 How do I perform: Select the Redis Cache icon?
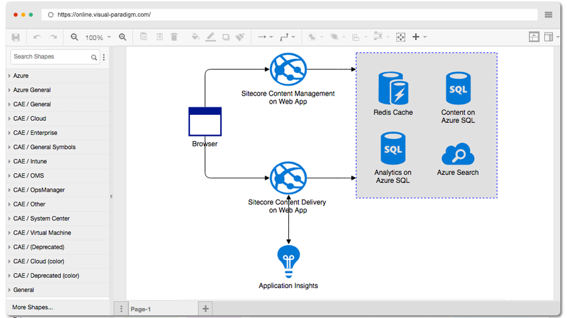[393, 89]
